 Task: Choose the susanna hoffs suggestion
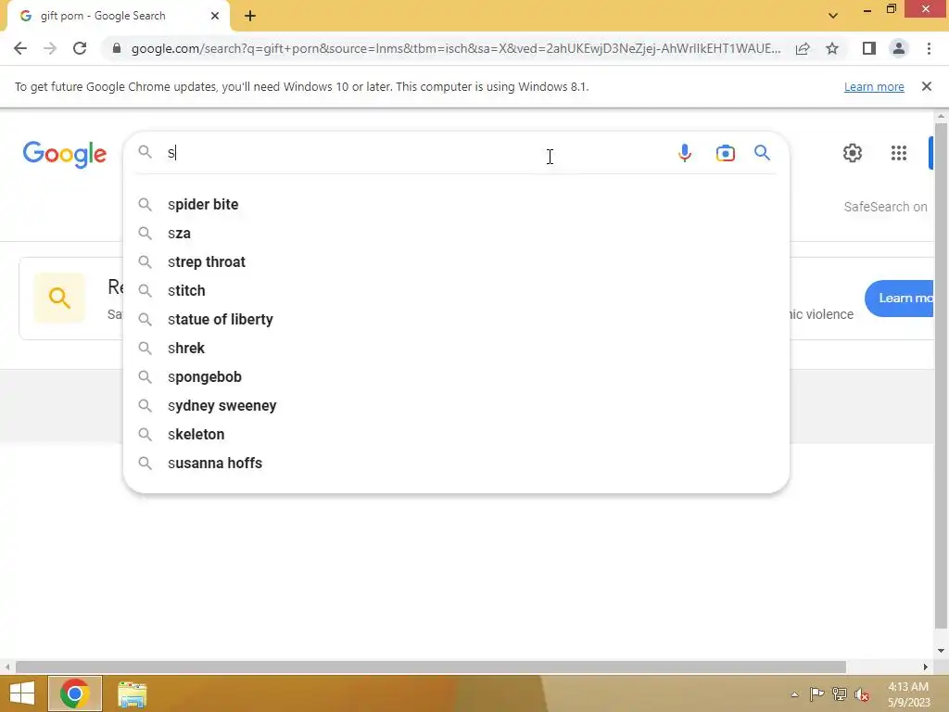(456, 464)
